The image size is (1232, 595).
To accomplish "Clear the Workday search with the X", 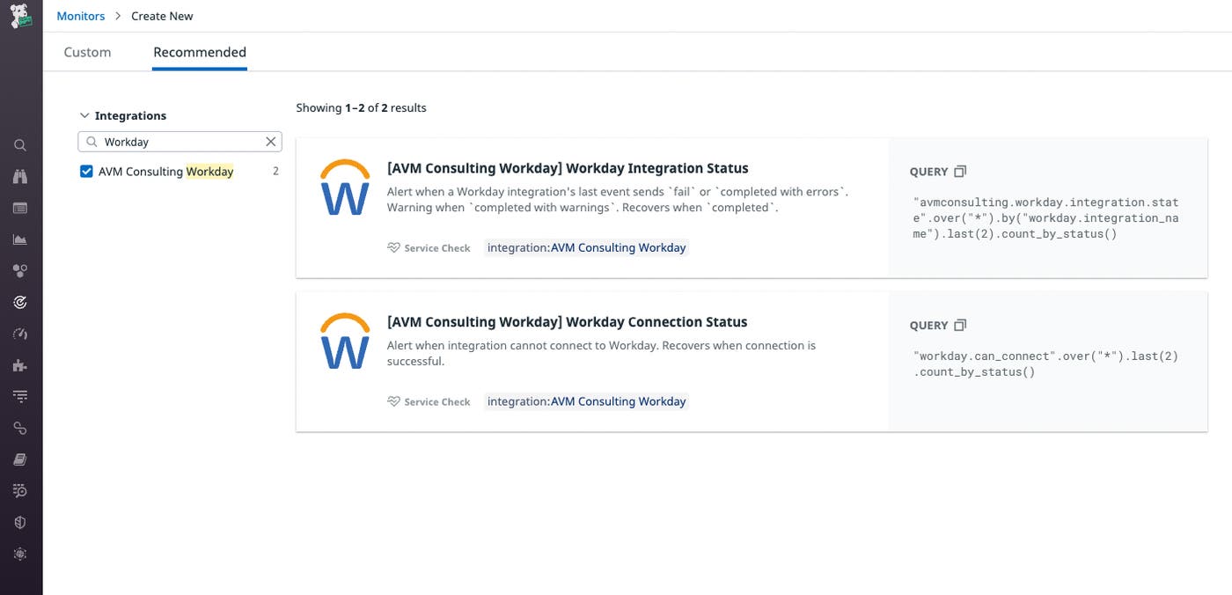I will point(271,141).
